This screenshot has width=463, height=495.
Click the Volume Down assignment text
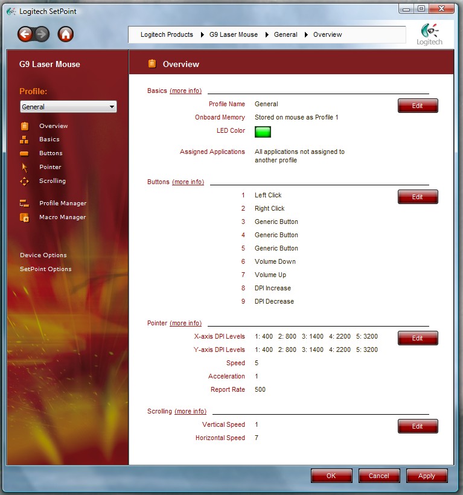click(275, 261)
